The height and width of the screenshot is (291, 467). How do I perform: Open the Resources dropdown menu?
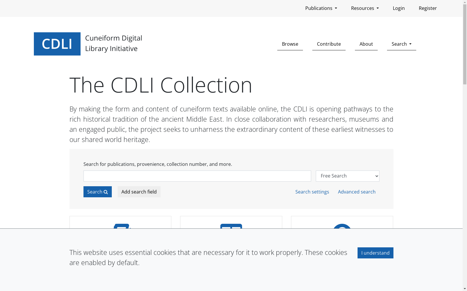(365, 8)
